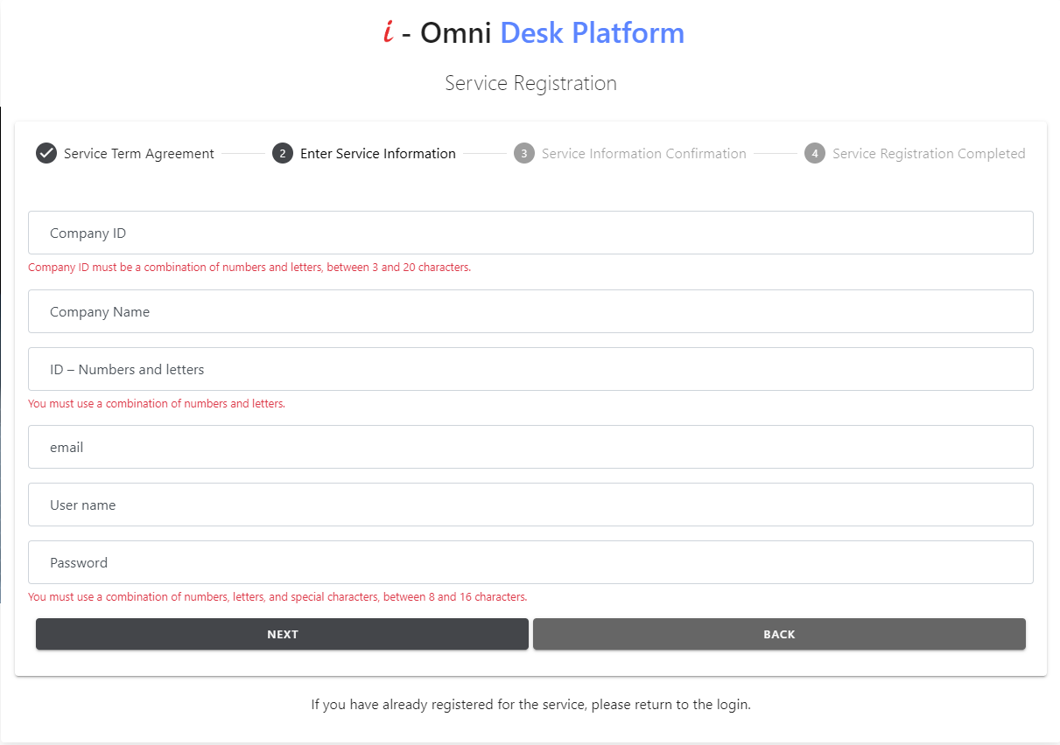Select Service Information Confirmation step label
The height and width of the screenshot is (745, 1060).
(644, 154)
